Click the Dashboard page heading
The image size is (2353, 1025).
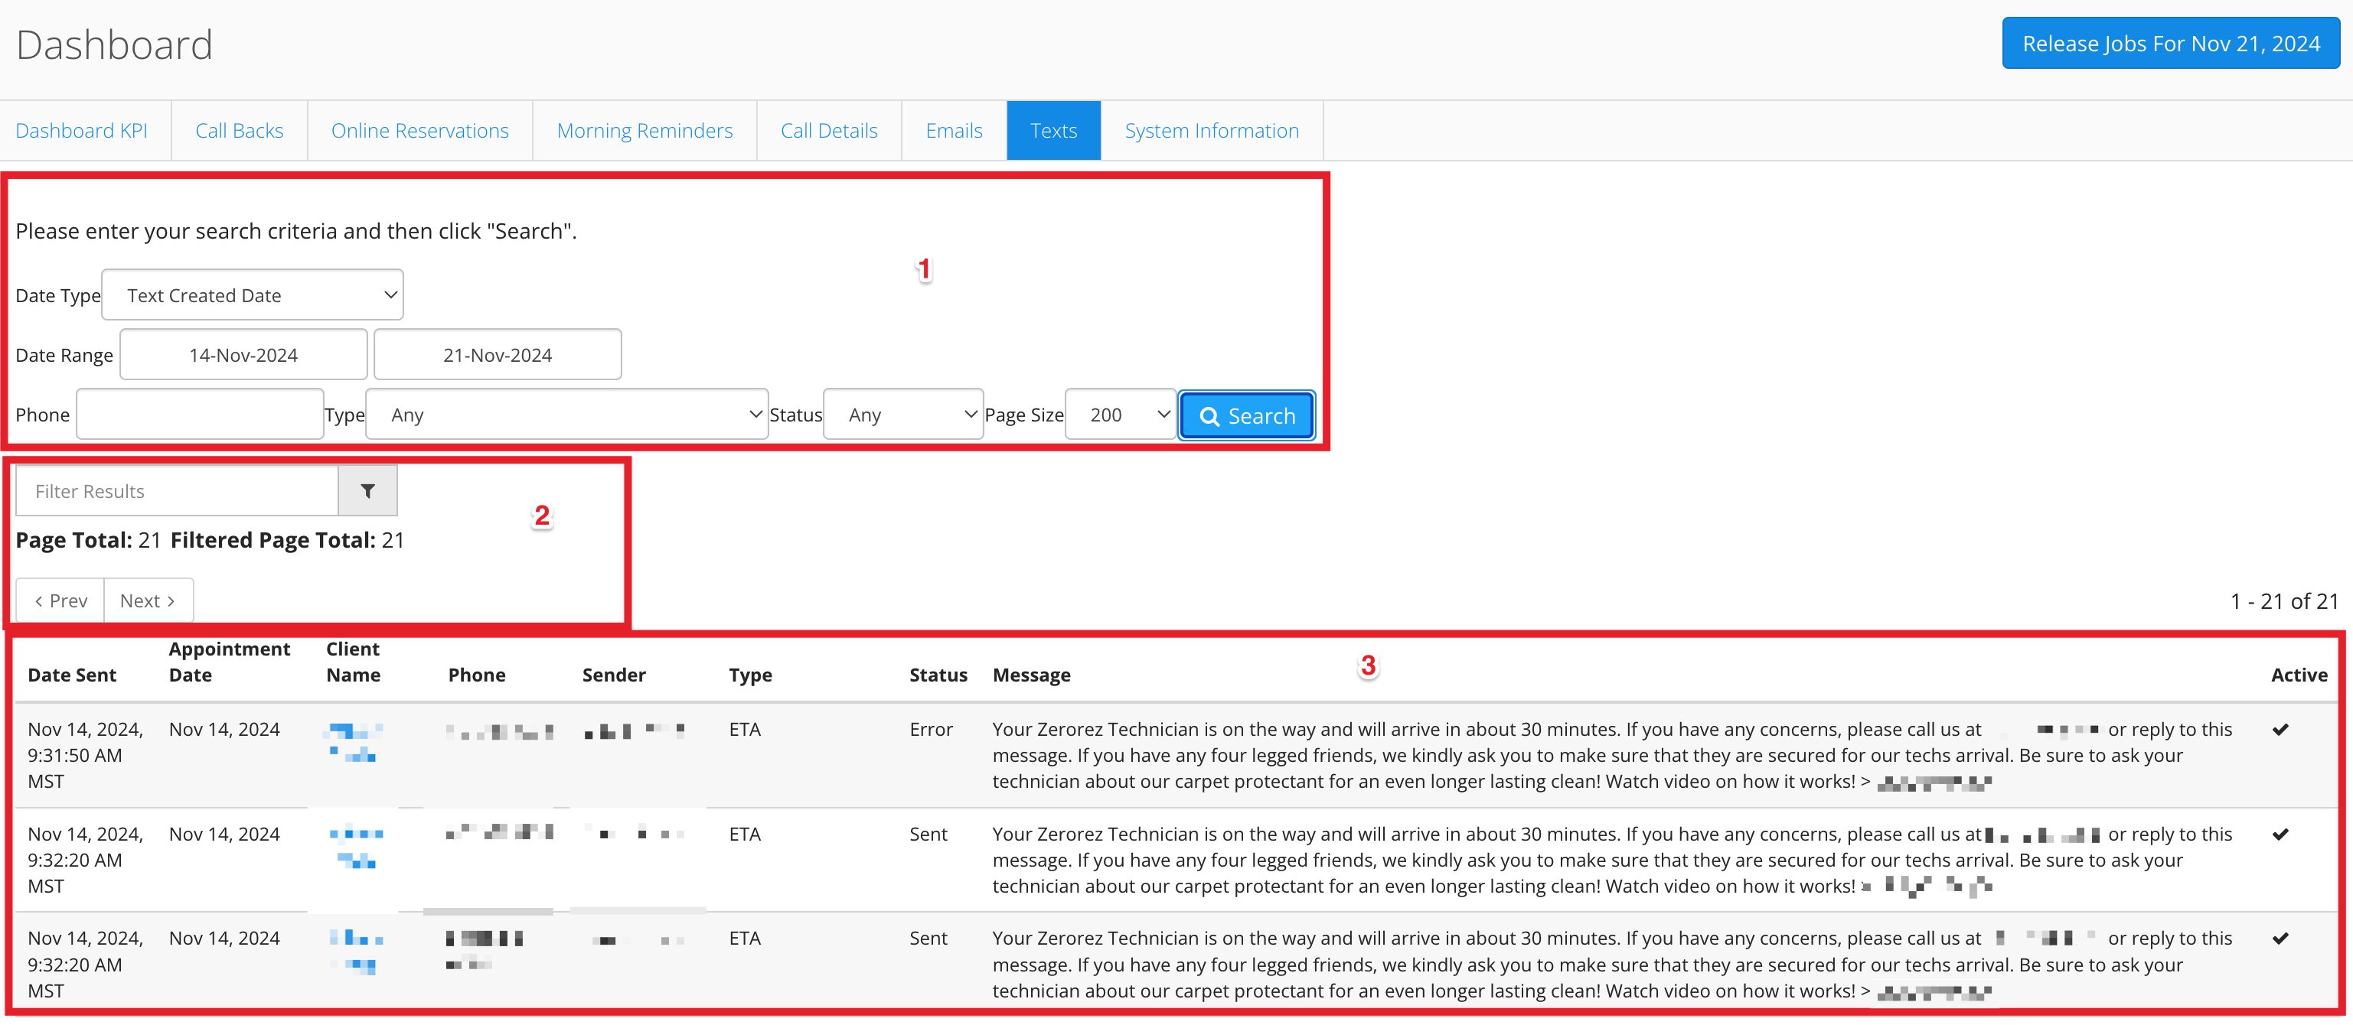point(114,44)
